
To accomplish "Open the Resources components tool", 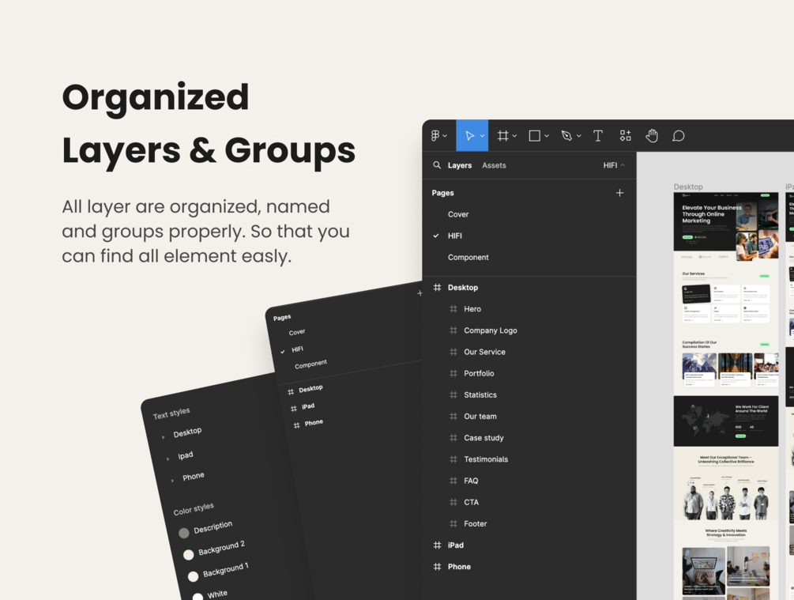I will pos(626,136).
